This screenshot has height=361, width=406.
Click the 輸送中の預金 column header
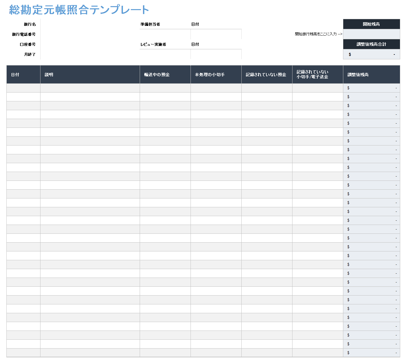(x=165, y=75)
